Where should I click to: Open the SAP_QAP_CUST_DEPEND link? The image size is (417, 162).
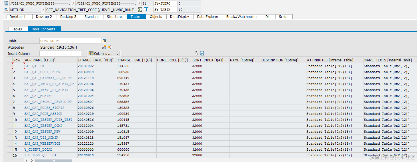pyautogui.click(x=43, y=72)
